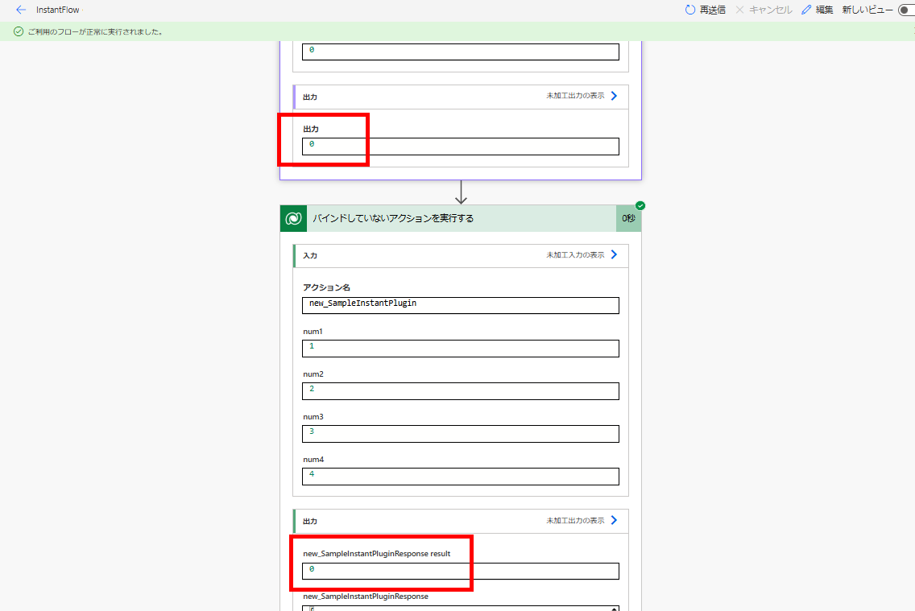Screen dimensions: 915x611
Task: Click the InstantFlow title text
Action: [57, 10]
